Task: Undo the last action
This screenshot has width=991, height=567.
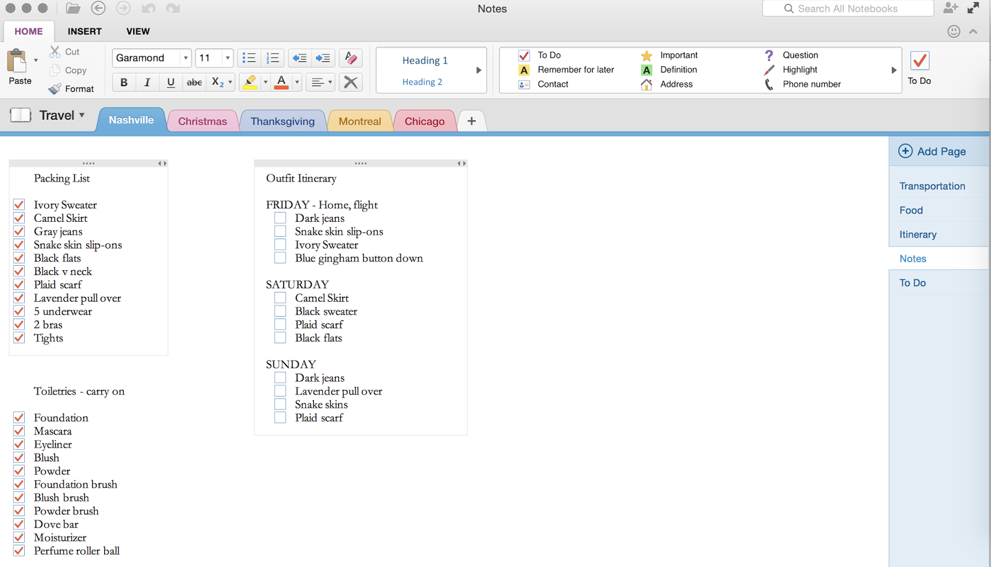Action: point(148,8)
